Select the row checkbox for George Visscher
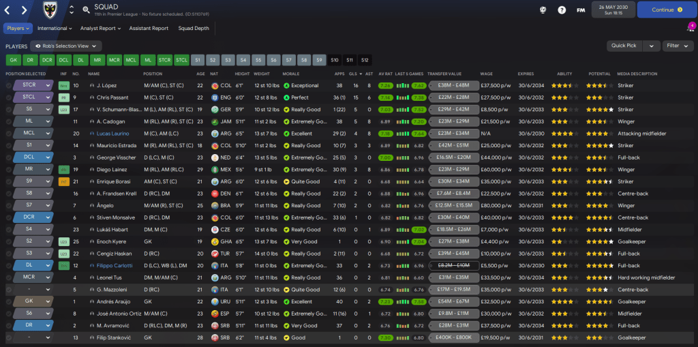Screen dimensions: 698x347 [9, 157]
